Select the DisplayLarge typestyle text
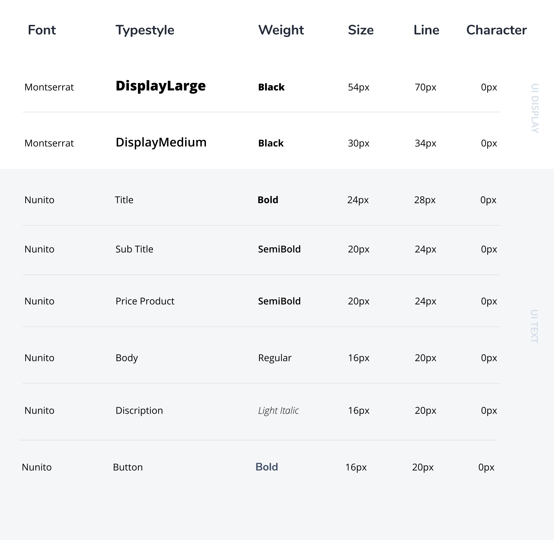The height and width of the screenshot is (540, 554). coord(160,86)
